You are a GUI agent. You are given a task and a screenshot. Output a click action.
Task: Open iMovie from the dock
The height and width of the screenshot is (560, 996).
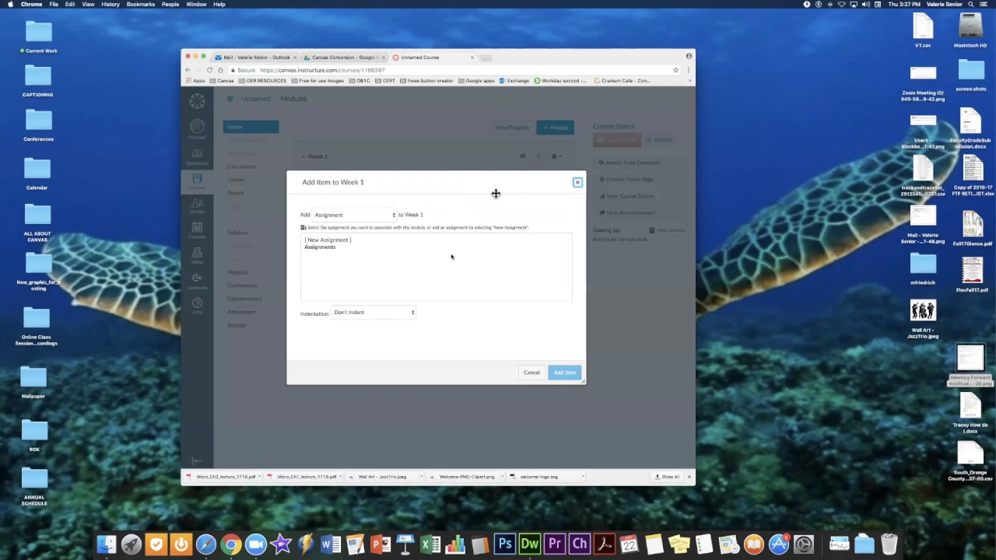tap(281, 544)
